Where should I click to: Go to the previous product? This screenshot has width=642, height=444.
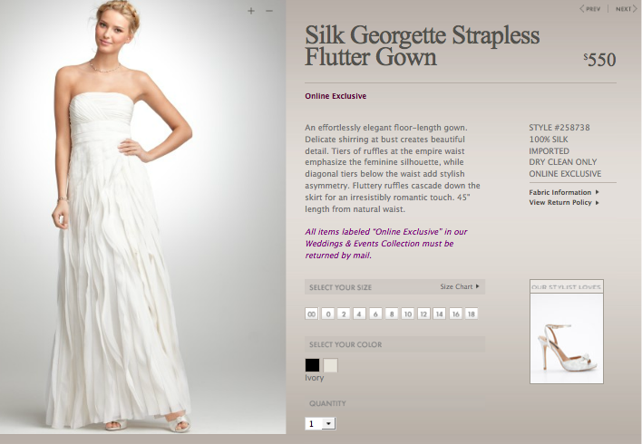(x=590, y=8)
